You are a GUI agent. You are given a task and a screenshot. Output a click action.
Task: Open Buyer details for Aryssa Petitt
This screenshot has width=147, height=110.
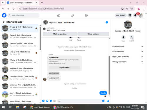click(64, 68)
